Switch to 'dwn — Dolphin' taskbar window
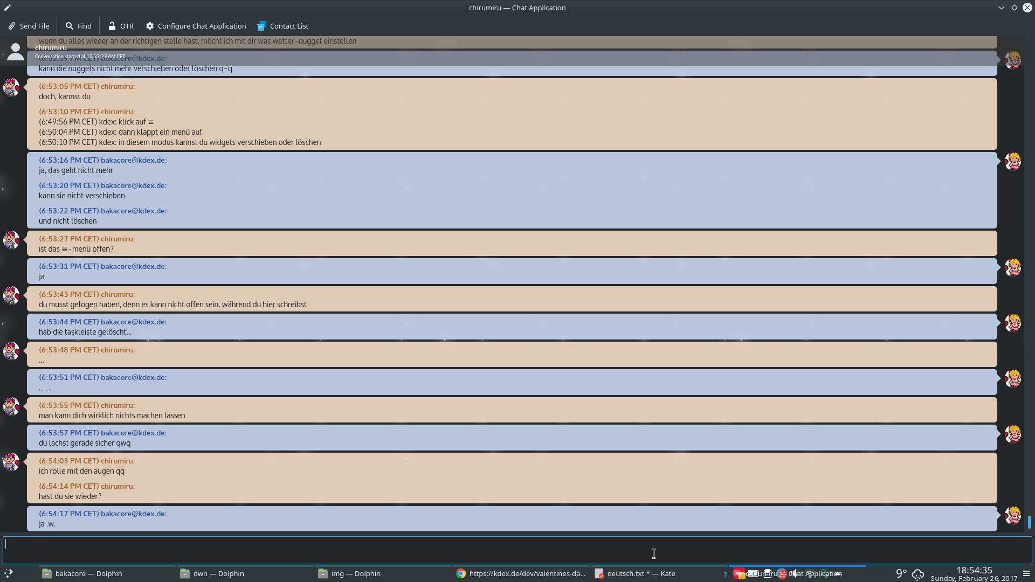Screen dimensions: 1035x582 [x=245, y=573]
